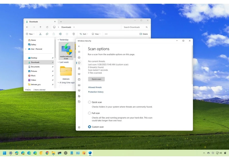Open Windows Security hamburger menu
Image resolution: width=229 pixels, height=160 pixels.
tap(79, 52)
